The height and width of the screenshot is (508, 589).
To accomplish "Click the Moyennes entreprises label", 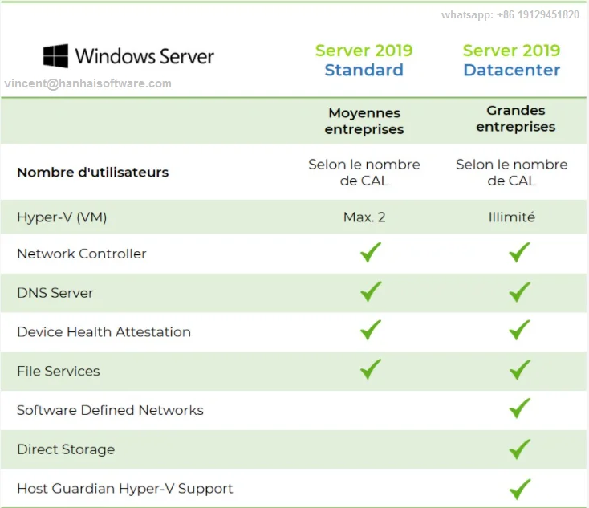I will [x=365, y=121].
